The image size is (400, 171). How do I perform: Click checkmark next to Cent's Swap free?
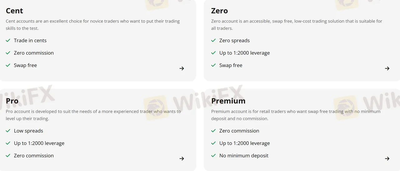click(8, 65)
